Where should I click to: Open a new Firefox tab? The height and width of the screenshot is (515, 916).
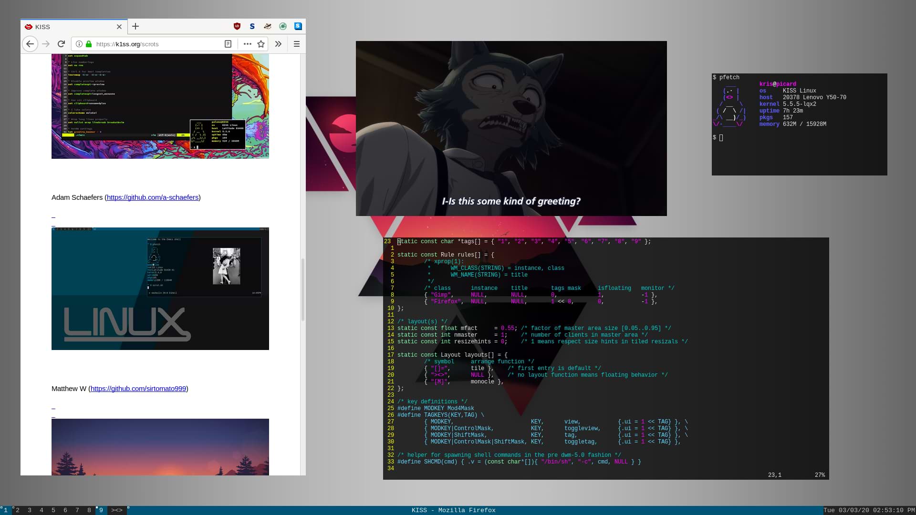click(x=135, y=26)
